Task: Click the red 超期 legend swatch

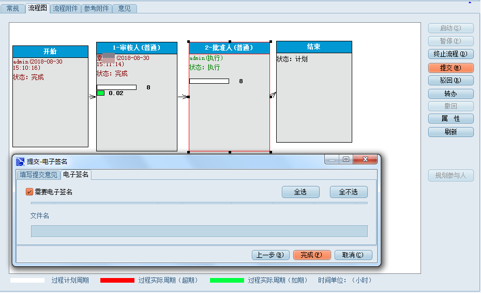Action: tap(117, 281)
